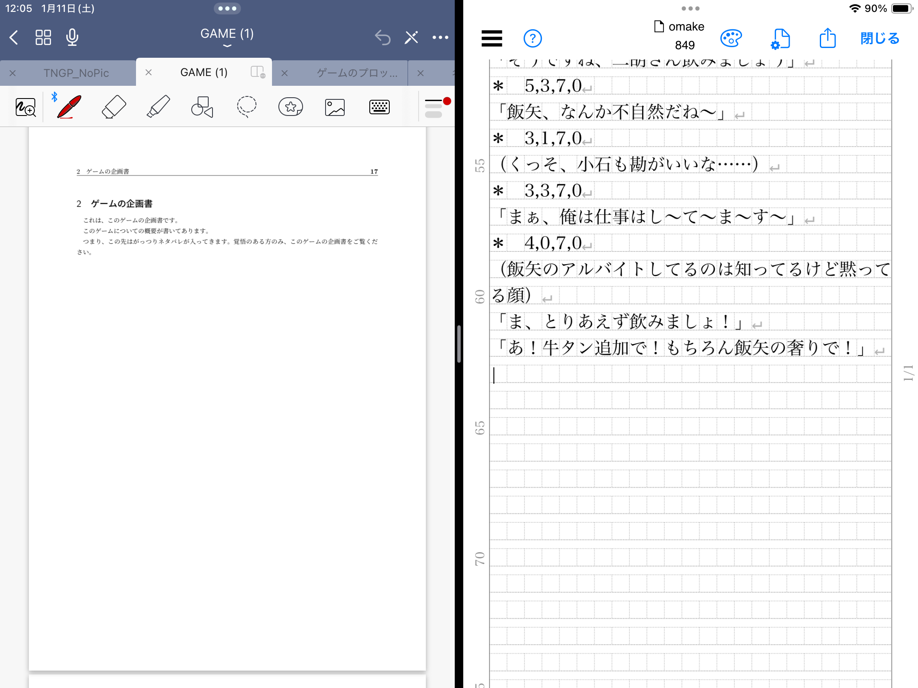Insert an image with picture tool
Screen dimensions: 918x688
(335, 107)
